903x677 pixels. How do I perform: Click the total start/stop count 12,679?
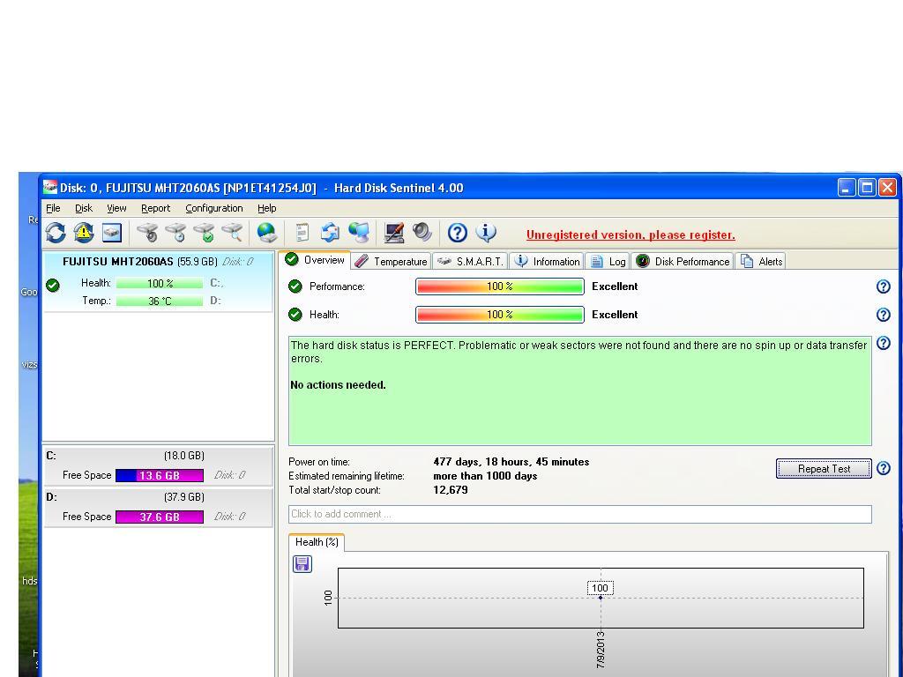pyautogui.click(x=451, y=490)
